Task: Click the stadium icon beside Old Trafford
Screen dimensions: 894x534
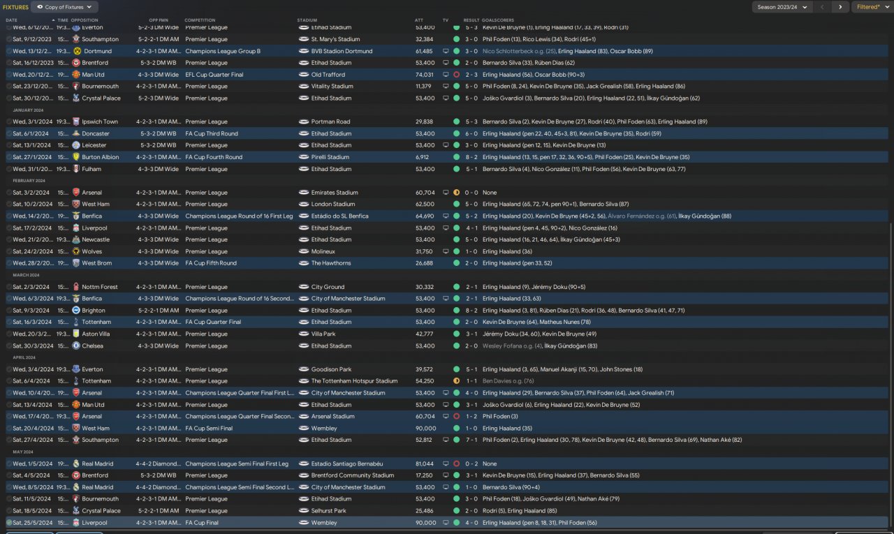Action: 303,75
